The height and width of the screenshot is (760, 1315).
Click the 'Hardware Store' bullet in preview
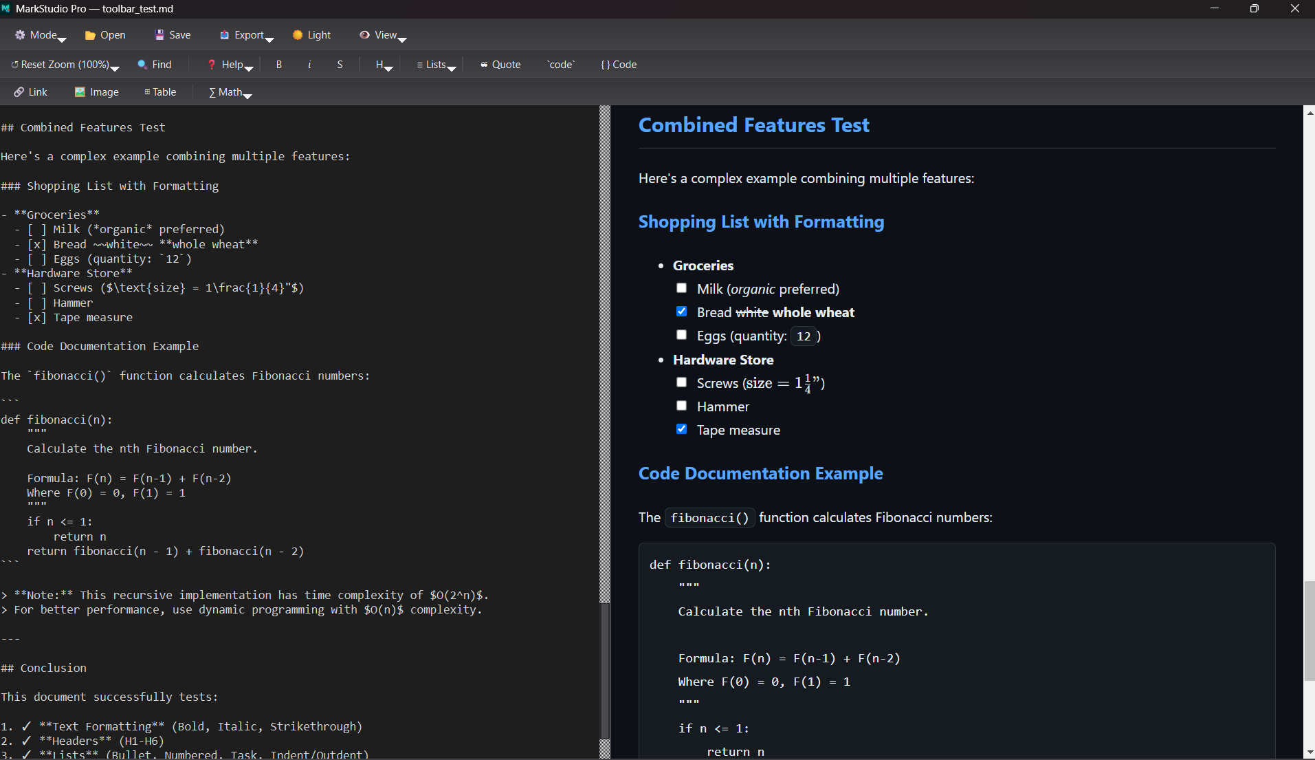(723, 360)
